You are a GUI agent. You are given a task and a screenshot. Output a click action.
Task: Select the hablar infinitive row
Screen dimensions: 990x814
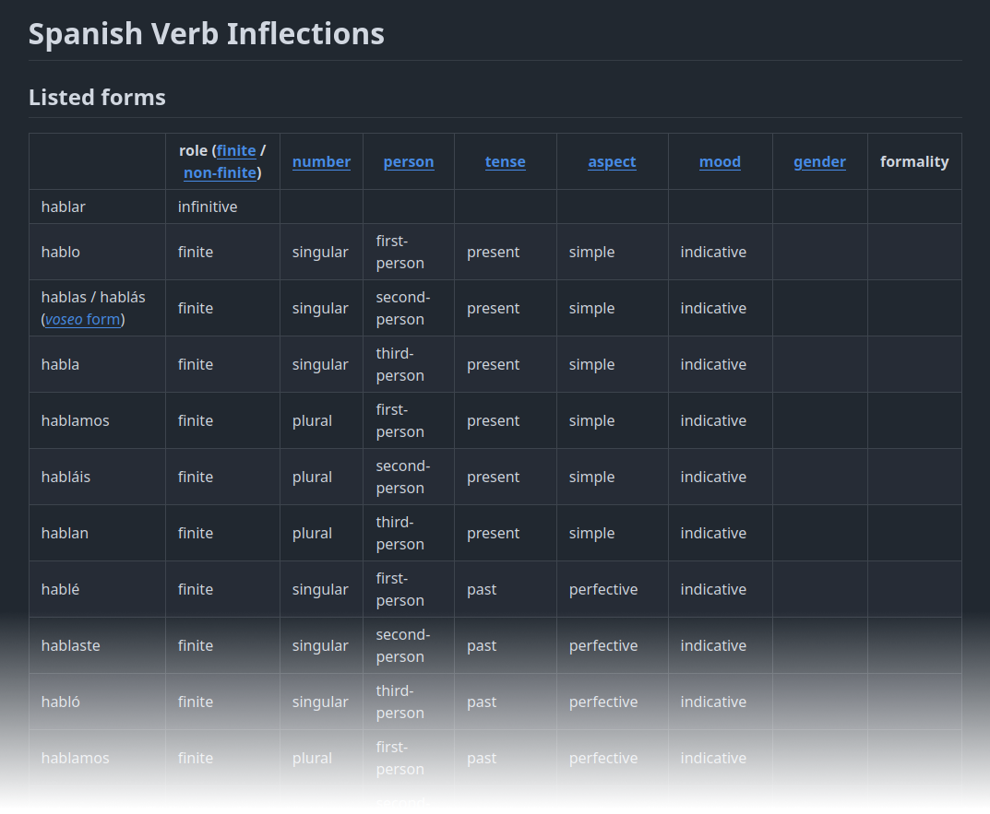pyautogui.click(x=64, y=206)
